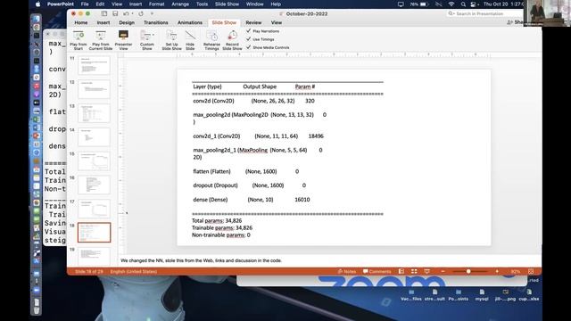Click the Redo icon in title bar
571x321 pixels.
141,14
